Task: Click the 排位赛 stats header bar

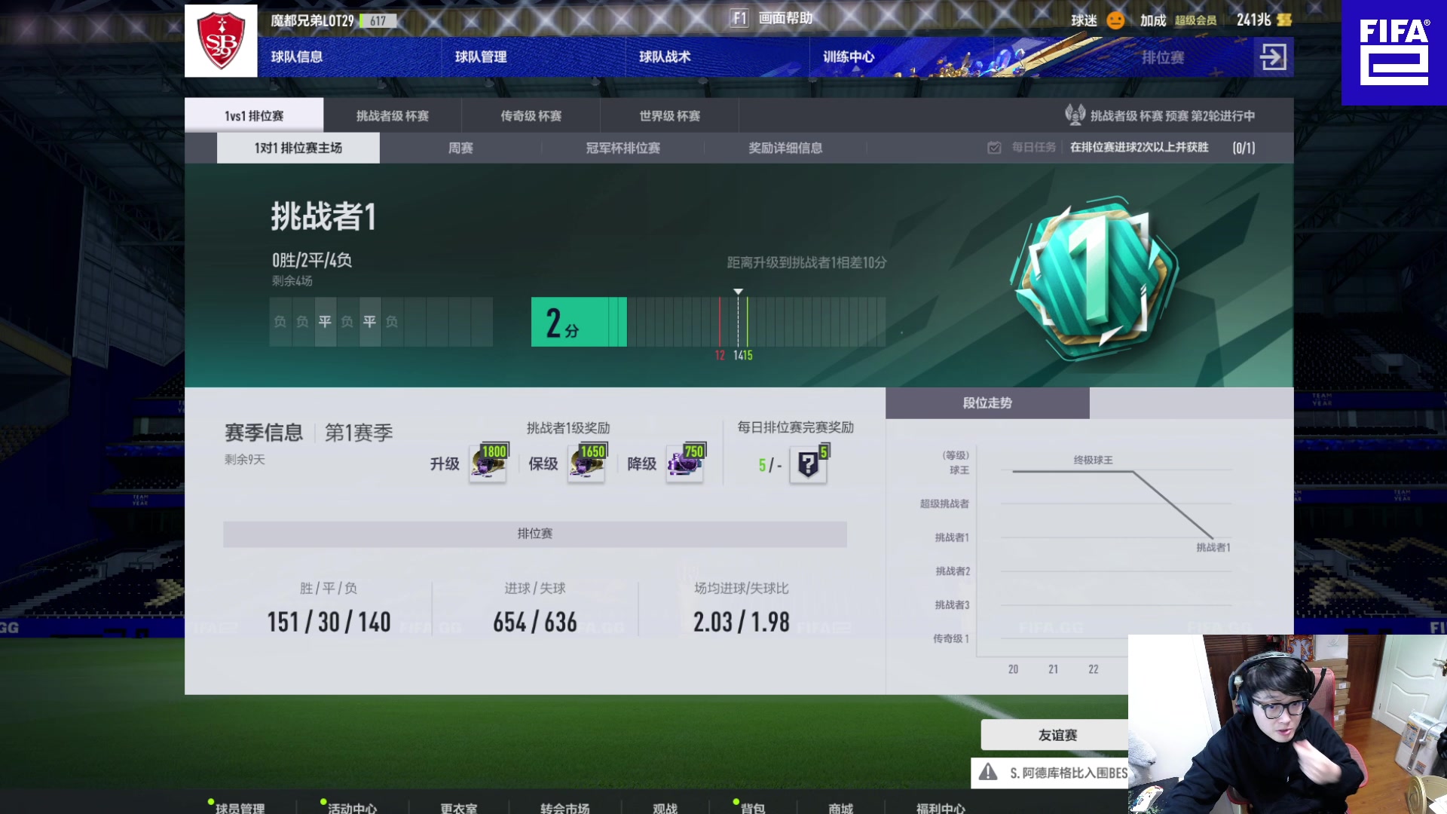Action: click(x=535, y=534)
